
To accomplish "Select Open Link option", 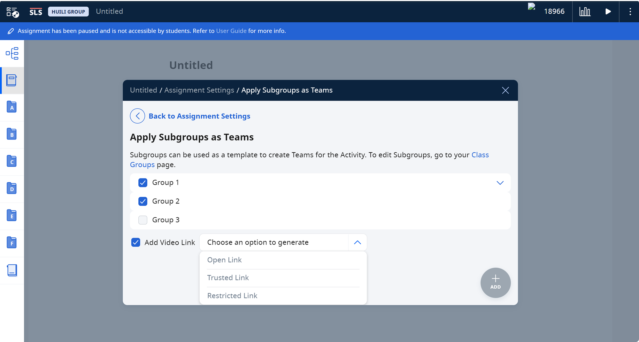I will click(x=283, y=260).
